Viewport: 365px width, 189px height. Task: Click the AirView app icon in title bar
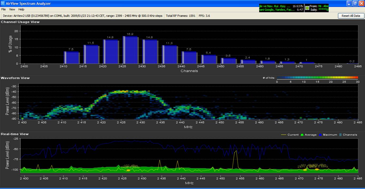pyautogui.click(x=3, y=3)
